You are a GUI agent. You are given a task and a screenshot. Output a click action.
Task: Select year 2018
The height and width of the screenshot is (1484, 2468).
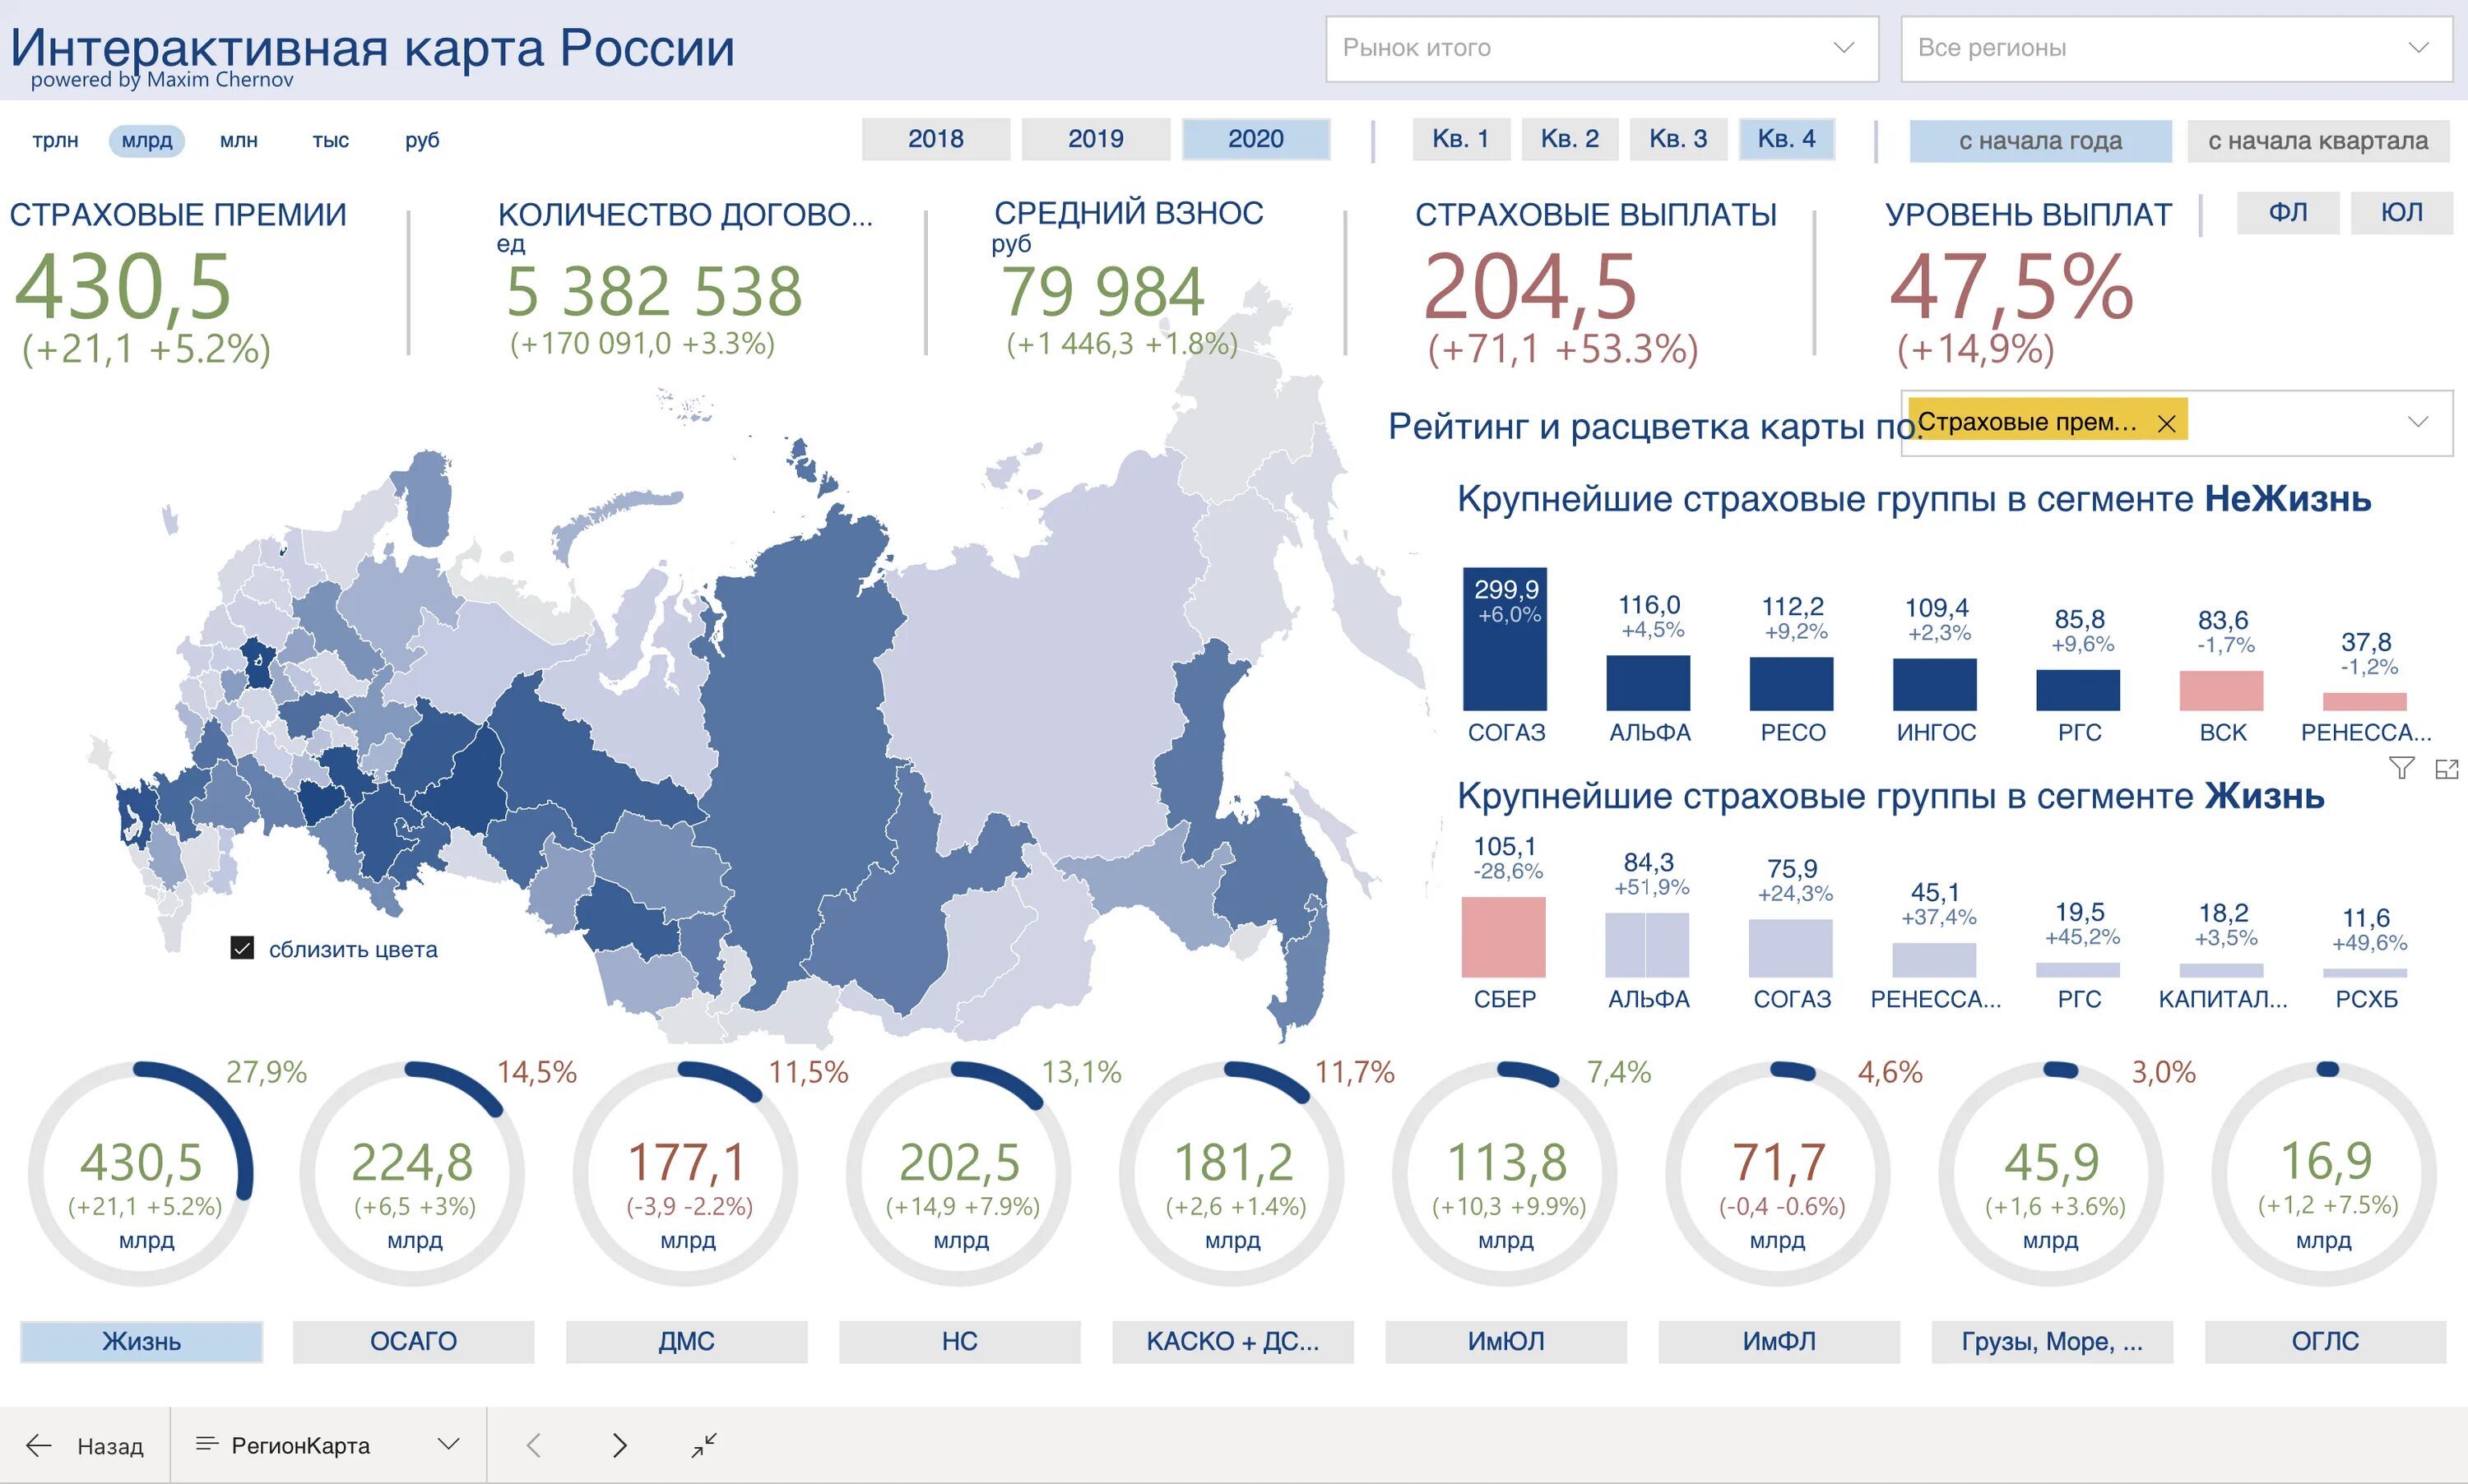936,139
